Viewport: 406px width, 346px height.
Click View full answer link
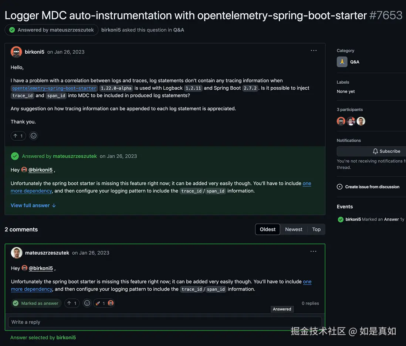click(33, 205)
